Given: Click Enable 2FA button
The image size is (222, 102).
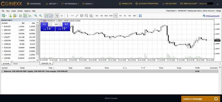Looking at the screenshot, I should (125, 4).
